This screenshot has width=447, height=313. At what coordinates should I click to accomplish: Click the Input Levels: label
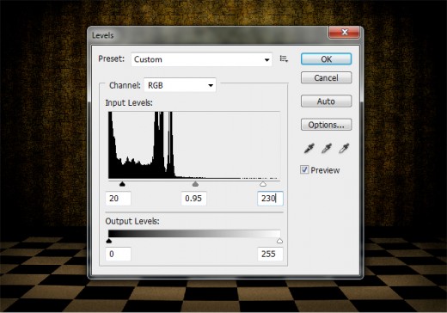point(129,102)
